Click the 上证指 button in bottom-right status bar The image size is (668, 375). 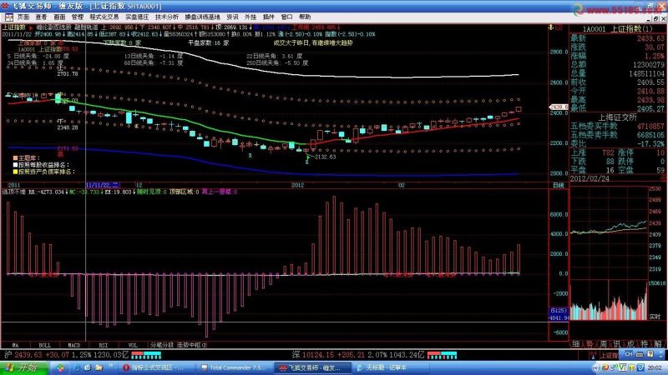coord(609,355)
